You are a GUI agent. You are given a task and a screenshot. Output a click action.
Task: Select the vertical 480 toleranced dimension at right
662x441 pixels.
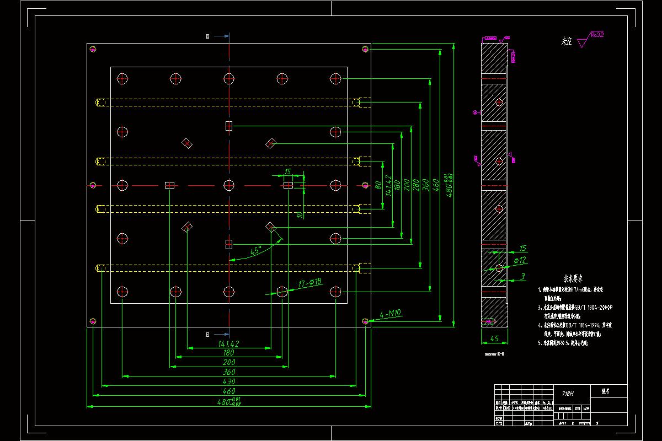tap(450, 186)
